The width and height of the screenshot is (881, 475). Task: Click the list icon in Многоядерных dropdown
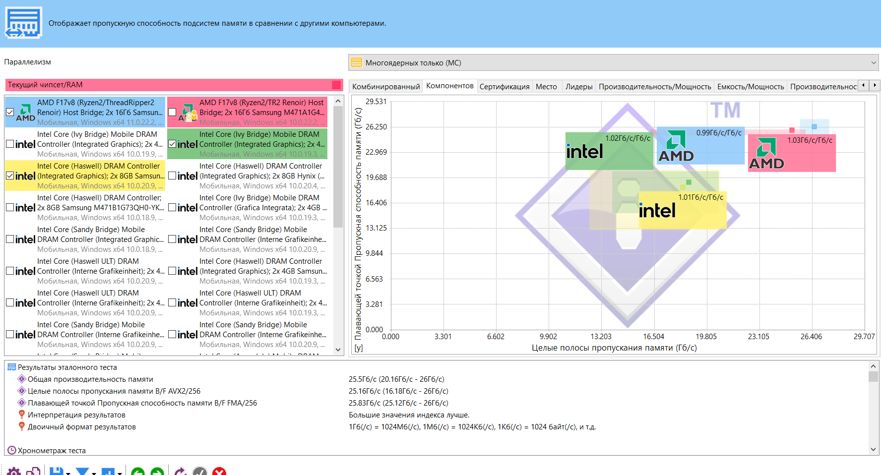point(357,62)
